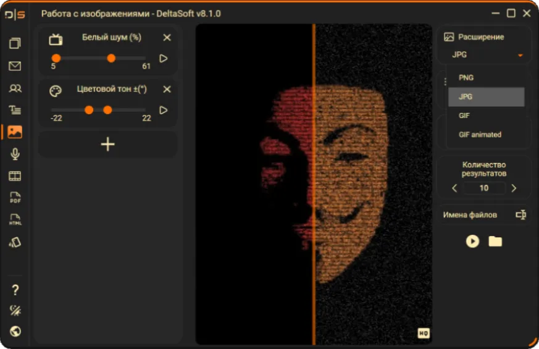539x349 pixels.
Task: Open the cards sidebar icon
Action: (15, 242)
